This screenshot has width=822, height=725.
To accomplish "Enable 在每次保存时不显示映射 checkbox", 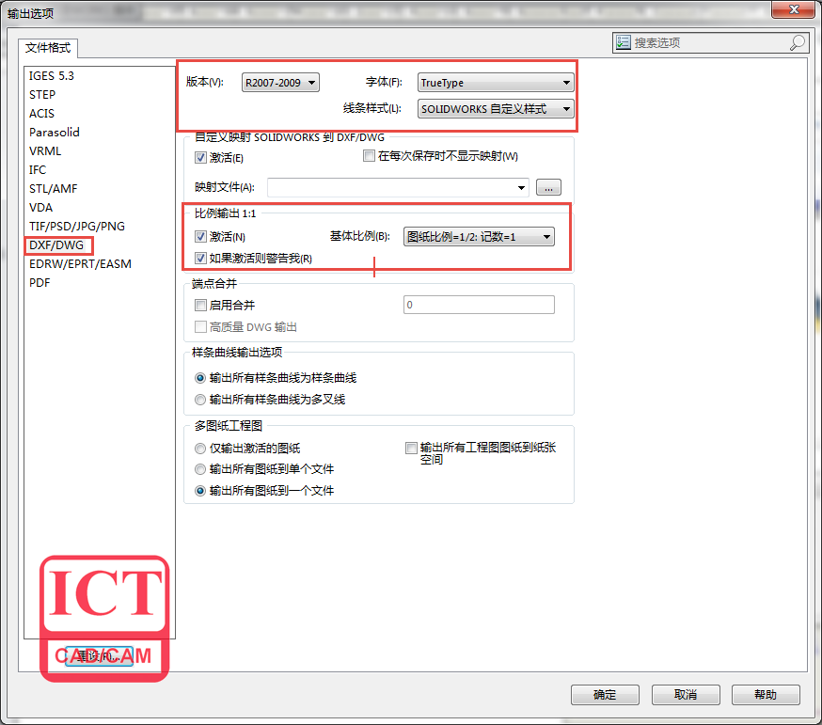I will [369, 156].
